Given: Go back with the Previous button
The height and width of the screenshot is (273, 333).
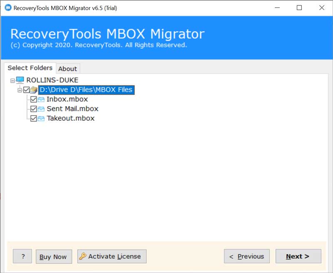Looking at the screenshot, I should (x=247, y=256).
